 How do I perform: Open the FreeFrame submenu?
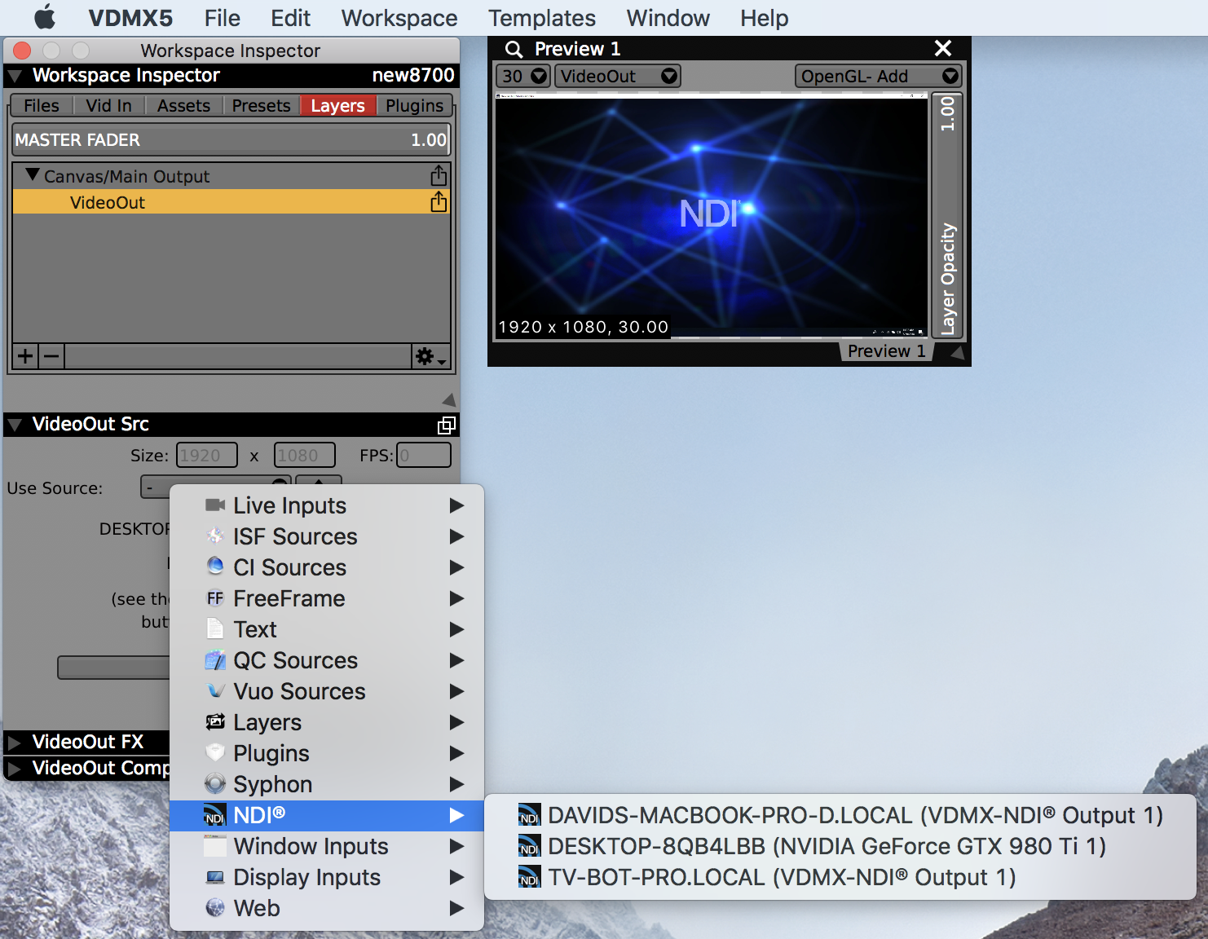pyautogui.click(x=327, y=598)
